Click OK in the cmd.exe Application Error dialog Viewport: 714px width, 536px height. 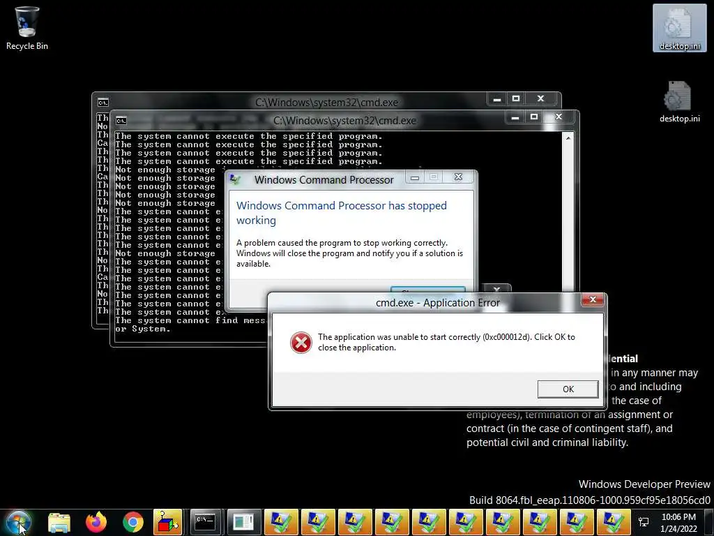tap(568, 389)
